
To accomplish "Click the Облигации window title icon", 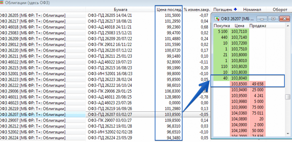I will pos(1,3).
